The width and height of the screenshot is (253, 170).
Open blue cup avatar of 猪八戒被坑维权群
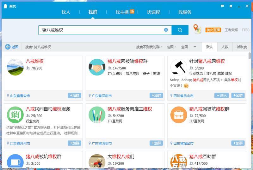point(15,161)
